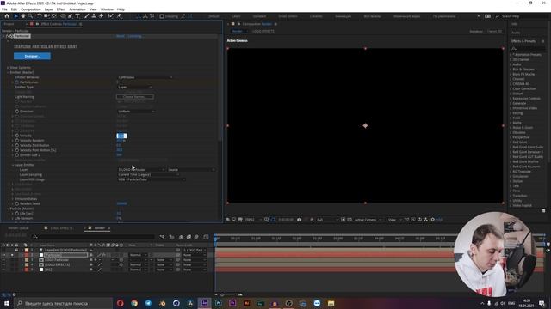Toggle visibility of LOGO Particular layer
This screenshot has width=551, height=309.
(3, 260)
